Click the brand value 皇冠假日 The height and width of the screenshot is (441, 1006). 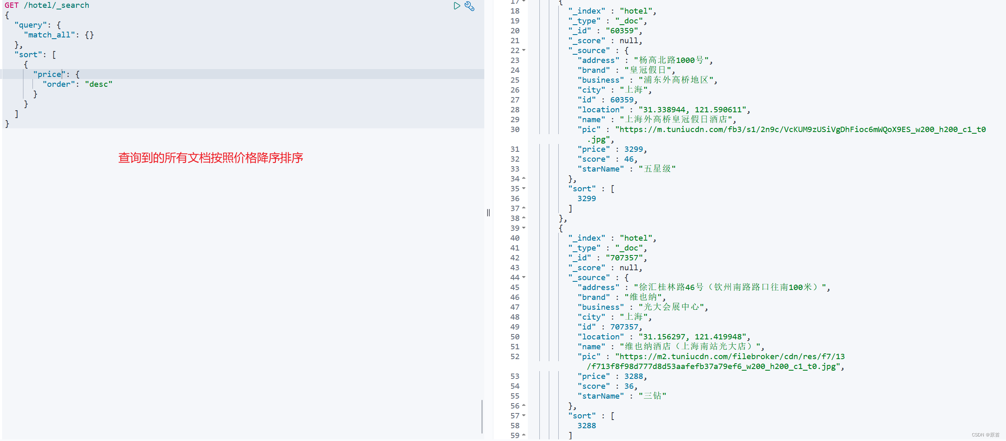click(x=648, y=70)
